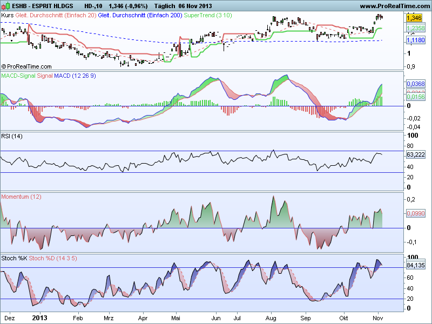This screenshot has height=324, width=432.
Task: Select the red Signal legend label
Action: (45, 76)
